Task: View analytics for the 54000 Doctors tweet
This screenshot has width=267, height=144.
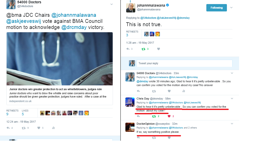Action: (53, 128)
